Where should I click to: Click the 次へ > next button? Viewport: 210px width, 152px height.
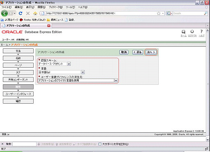pyautogui.click(x=151, y=52)
